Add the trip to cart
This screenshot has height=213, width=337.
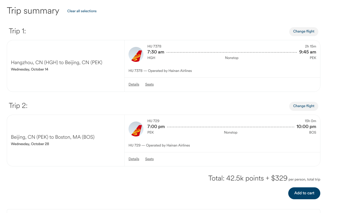click(x=304, y=193)
